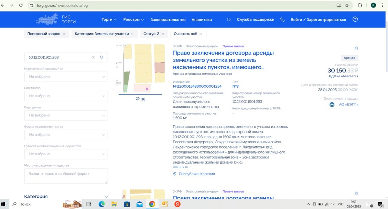Screen dimensions: 388x209
Task: Open the Нормативный правовой акт dropdown
Action: 66,77
